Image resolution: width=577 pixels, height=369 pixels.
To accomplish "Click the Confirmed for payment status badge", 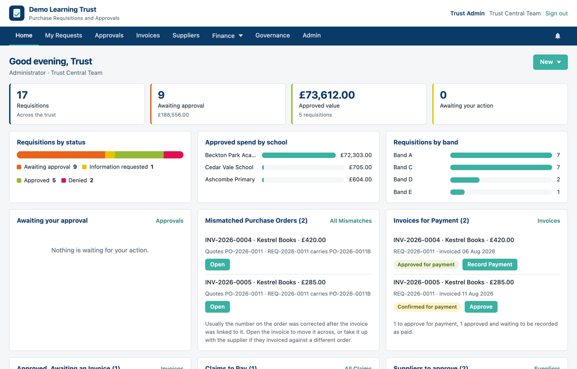I will point(427,307).
